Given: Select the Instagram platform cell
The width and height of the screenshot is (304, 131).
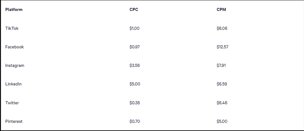Looking at the screenshot, I should [15, 65].
